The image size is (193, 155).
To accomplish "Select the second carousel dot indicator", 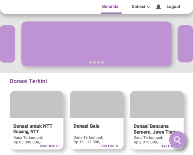I will tap(94, 62).
